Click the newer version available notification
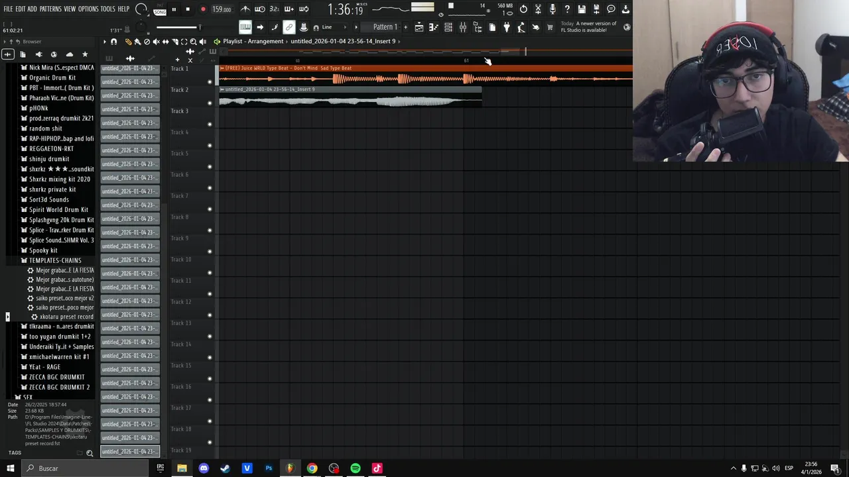The height and width of the screenshot is (477, 849). click(589, 27)
